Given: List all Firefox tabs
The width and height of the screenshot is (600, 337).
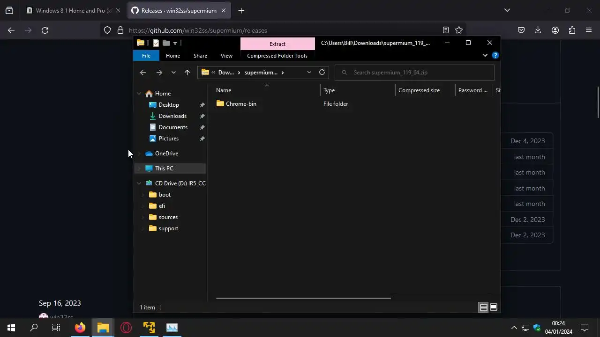Looking at the screenshot, I should pyautogui.click(x=507, y=10).
